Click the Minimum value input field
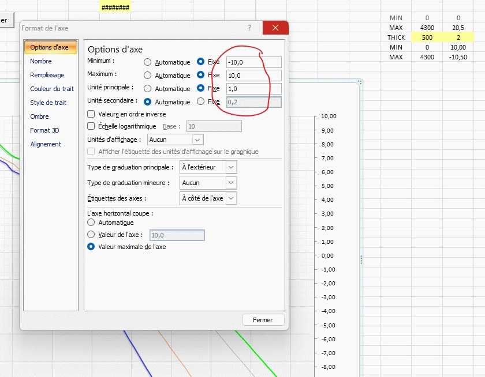 coord(253,62)
